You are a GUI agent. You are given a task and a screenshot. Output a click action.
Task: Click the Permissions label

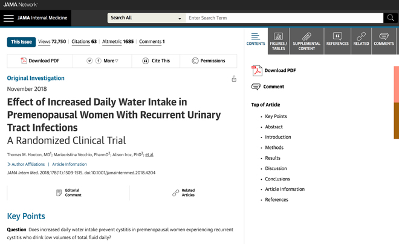[213, 61]
